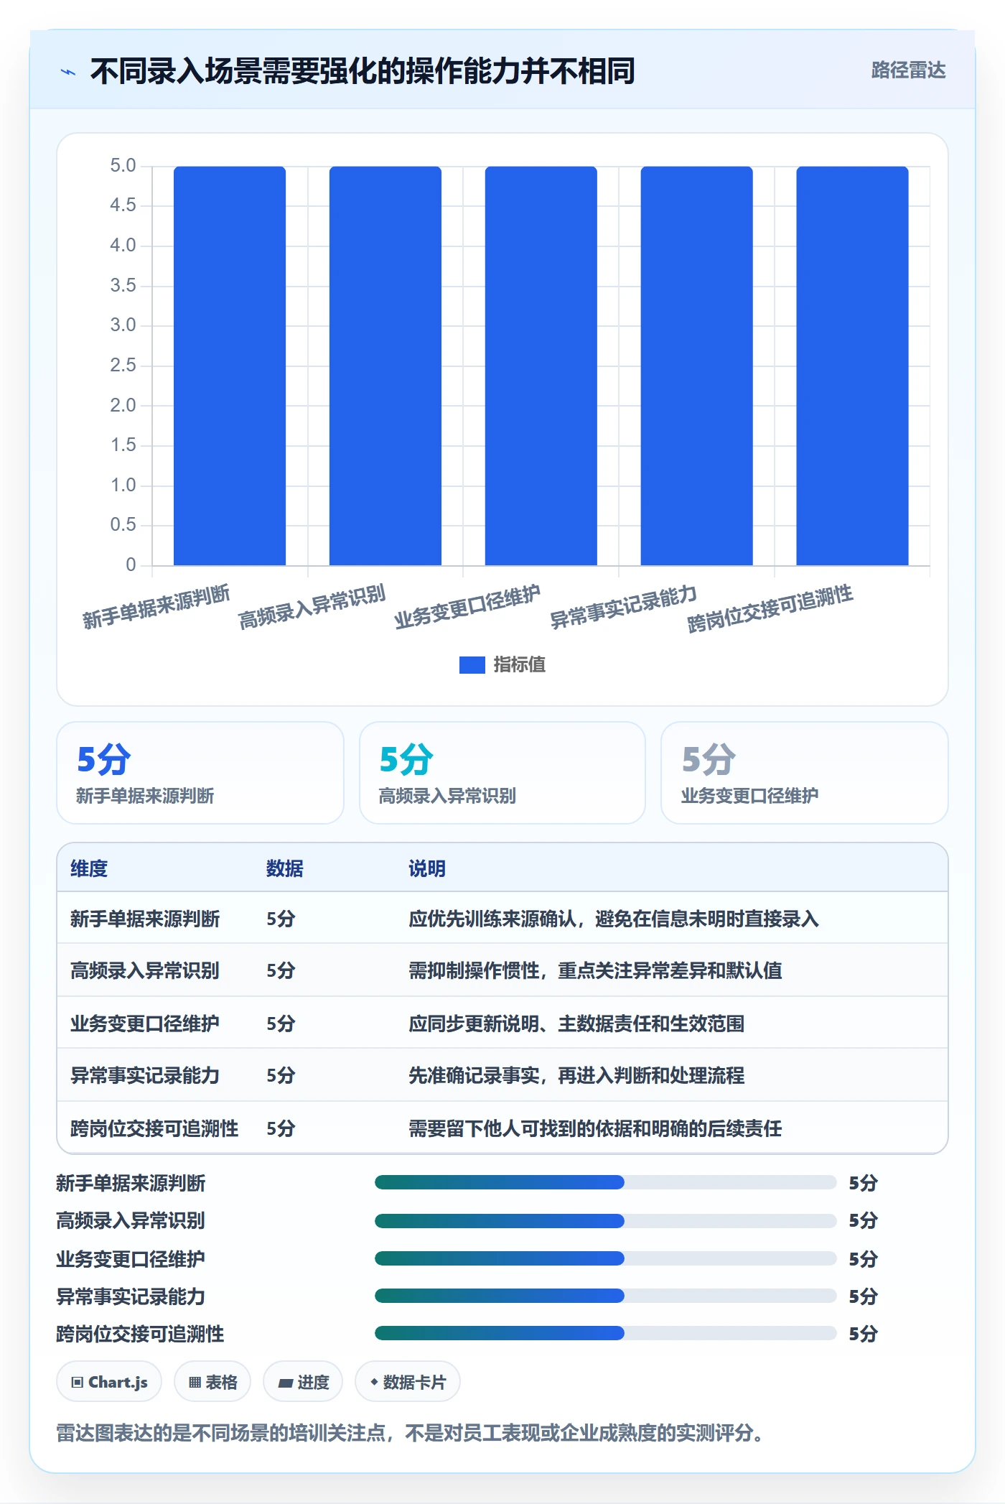This screenshot has width=1005, height=1504.
Task: Open the 5分 高频录入异常识别 data card
Action: point(502,773)
